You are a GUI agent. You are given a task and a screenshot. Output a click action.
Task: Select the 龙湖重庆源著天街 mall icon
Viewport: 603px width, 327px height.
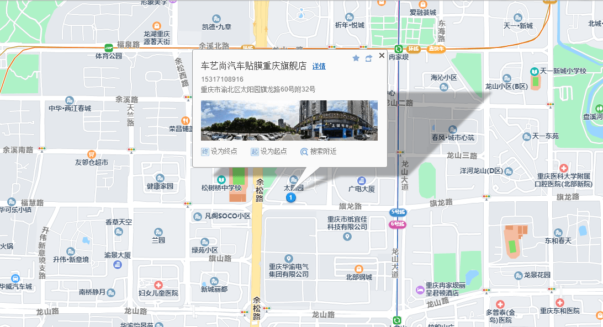pos(157,25)
